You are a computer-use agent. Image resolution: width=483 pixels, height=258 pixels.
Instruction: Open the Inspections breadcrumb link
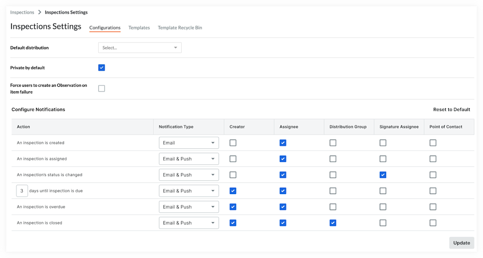coord(22,12)
